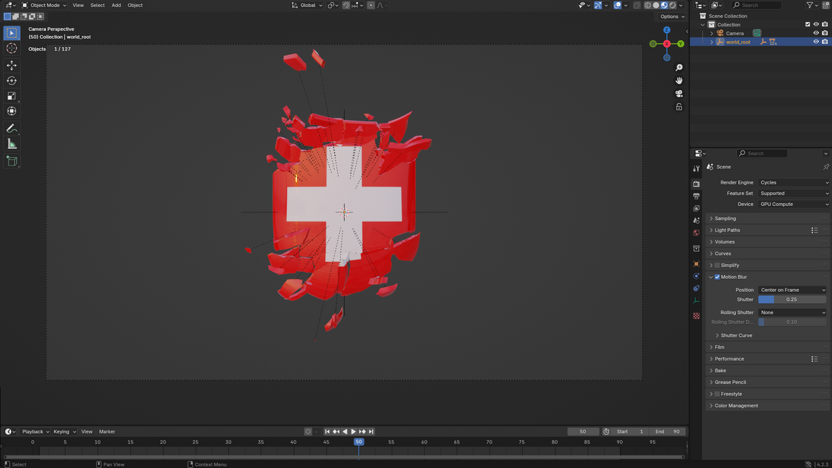
Task: Click the Z axis on the navigation gizmo
Action: point(666,31)
